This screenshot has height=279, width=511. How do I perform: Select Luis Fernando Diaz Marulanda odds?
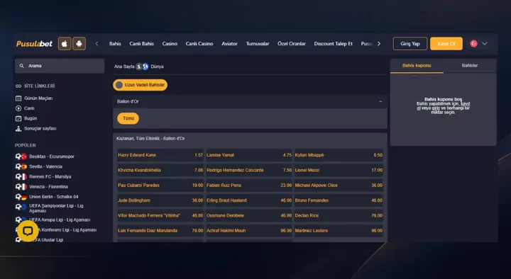pyautogui.click(x=160, y=231)
